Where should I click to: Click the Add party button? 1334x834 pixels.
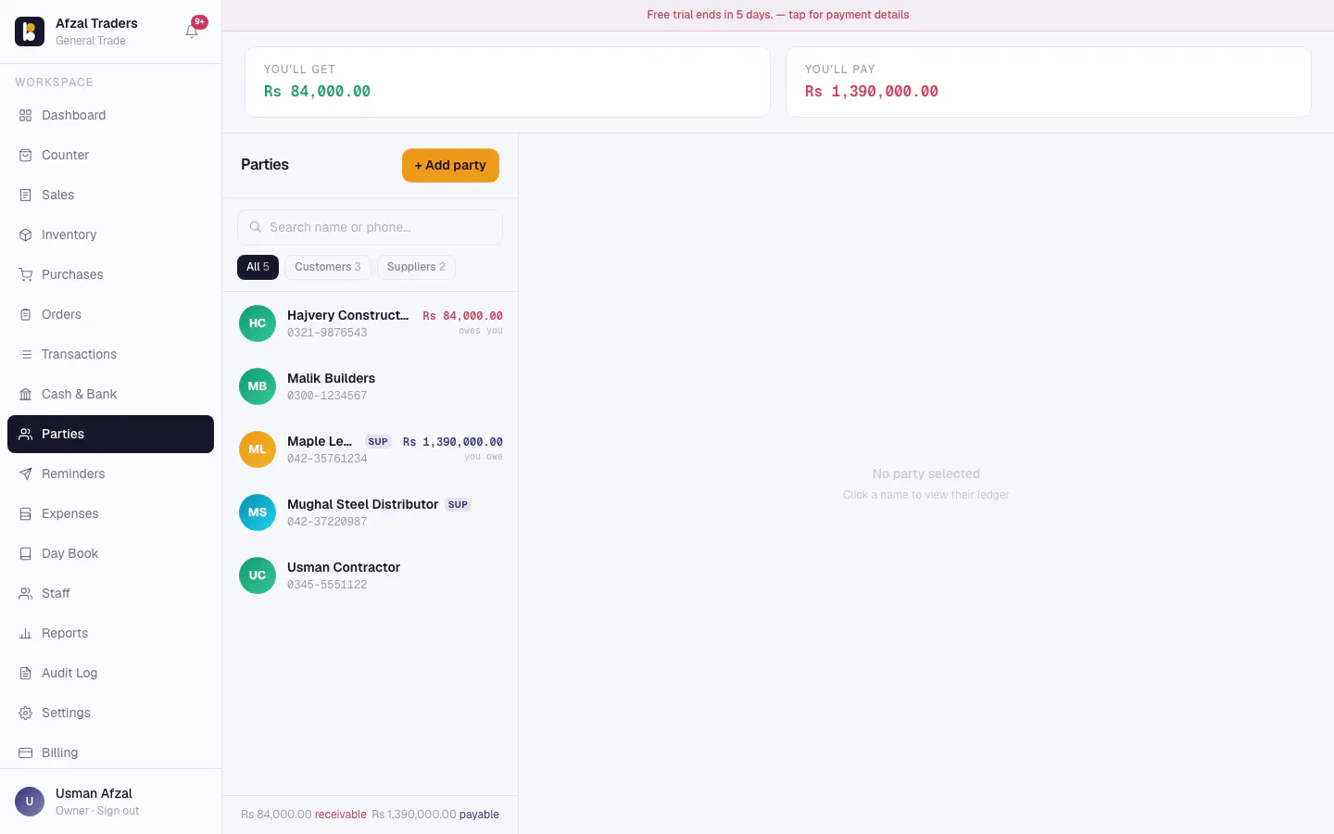(x=450, y=165)
